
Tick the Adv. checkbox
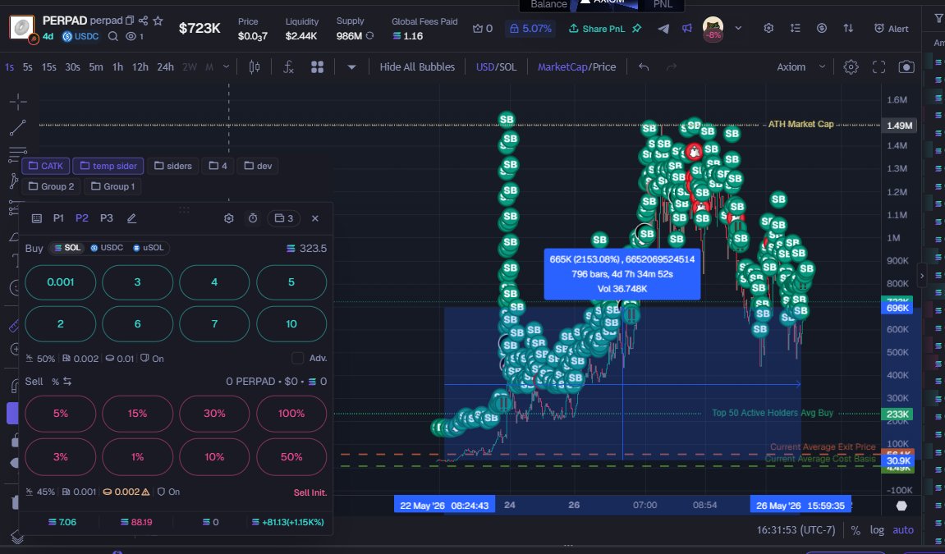pyautogui.click(x=298, y=358)
